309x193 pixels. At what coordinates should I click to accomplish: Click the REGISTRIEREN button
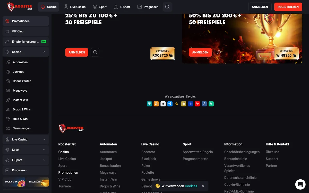pyautogui.click(x=288, y=7)
